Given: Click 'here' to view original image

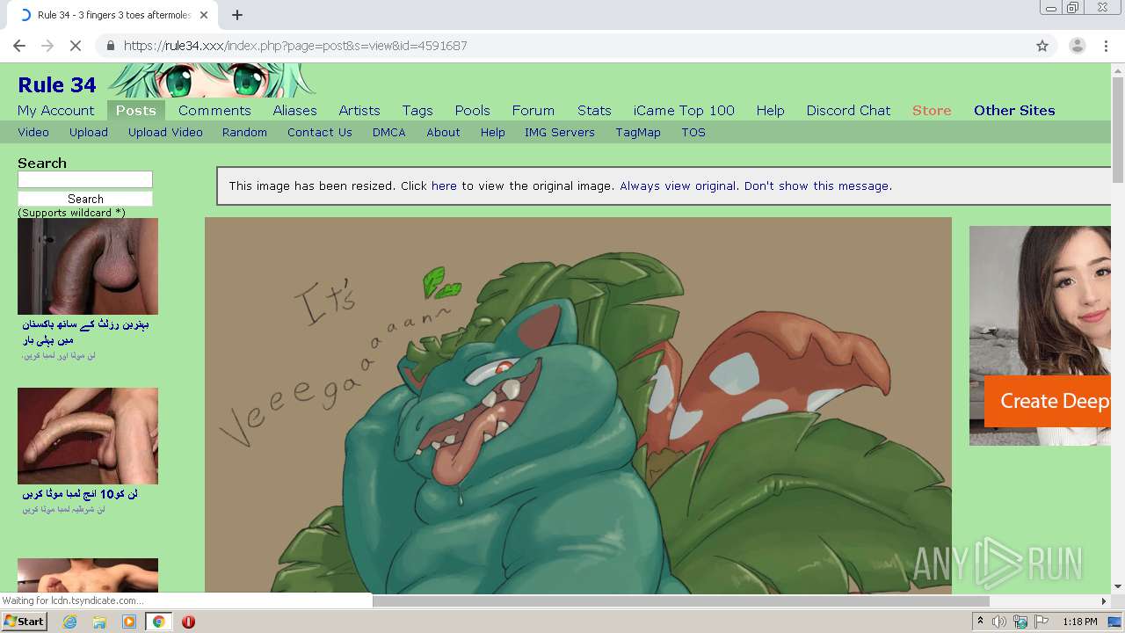Looking at the screenshot, I should point(444,186).
